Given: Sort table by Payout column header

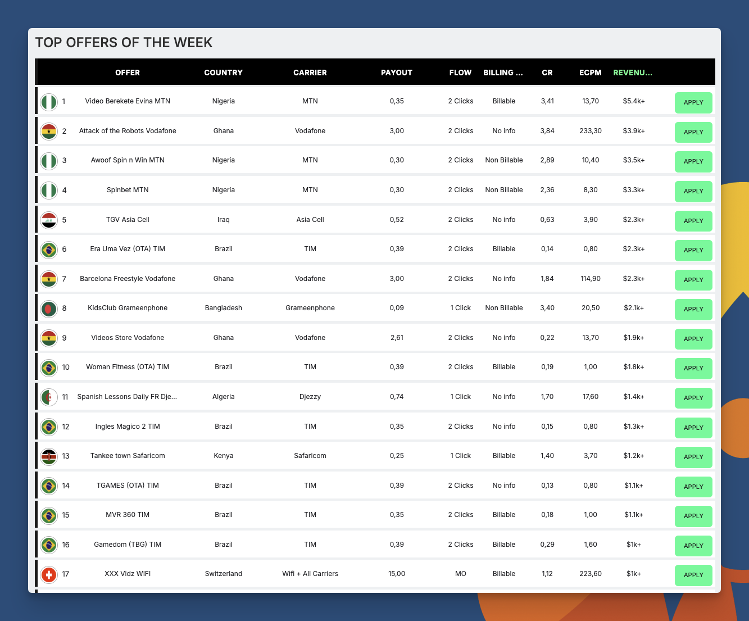Looking at the screenshot, I should tap(397, 72).
